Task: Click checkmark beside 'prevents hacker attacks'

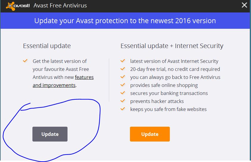Action: tap(123, 101)
